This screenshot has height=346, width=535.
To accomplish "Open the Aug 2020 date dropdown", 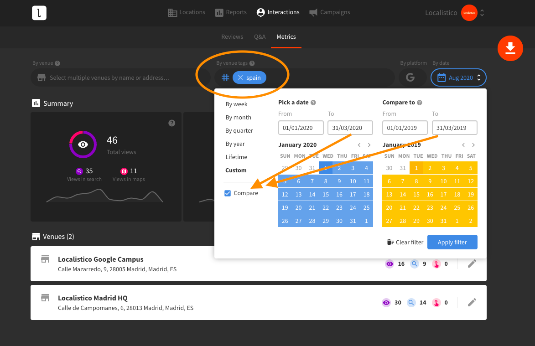I will [x=458, y=77].
